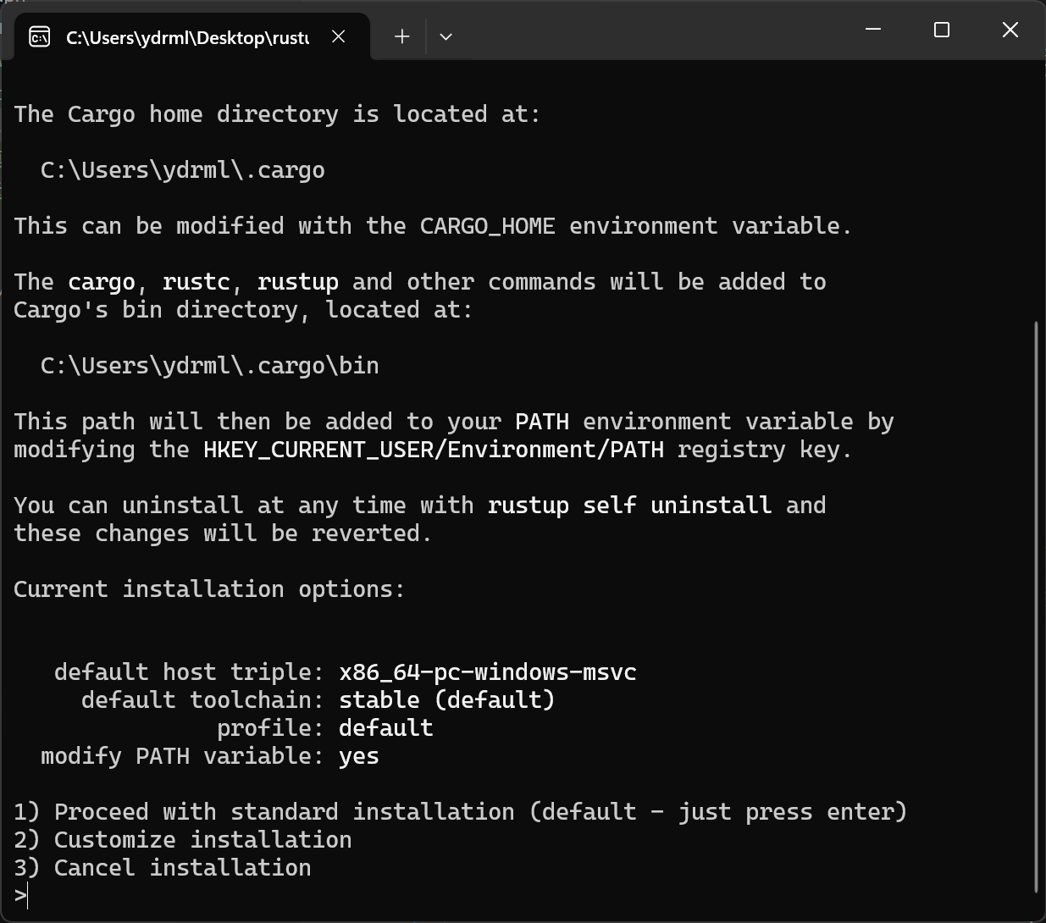Click the modify PATH variable yes line
The width and height of the screenshot is (1046, 923).
tap(208, 755)
